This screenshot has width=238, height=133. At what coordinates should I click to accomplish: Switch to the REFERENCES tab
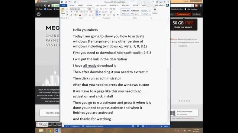tap(114, 5)
